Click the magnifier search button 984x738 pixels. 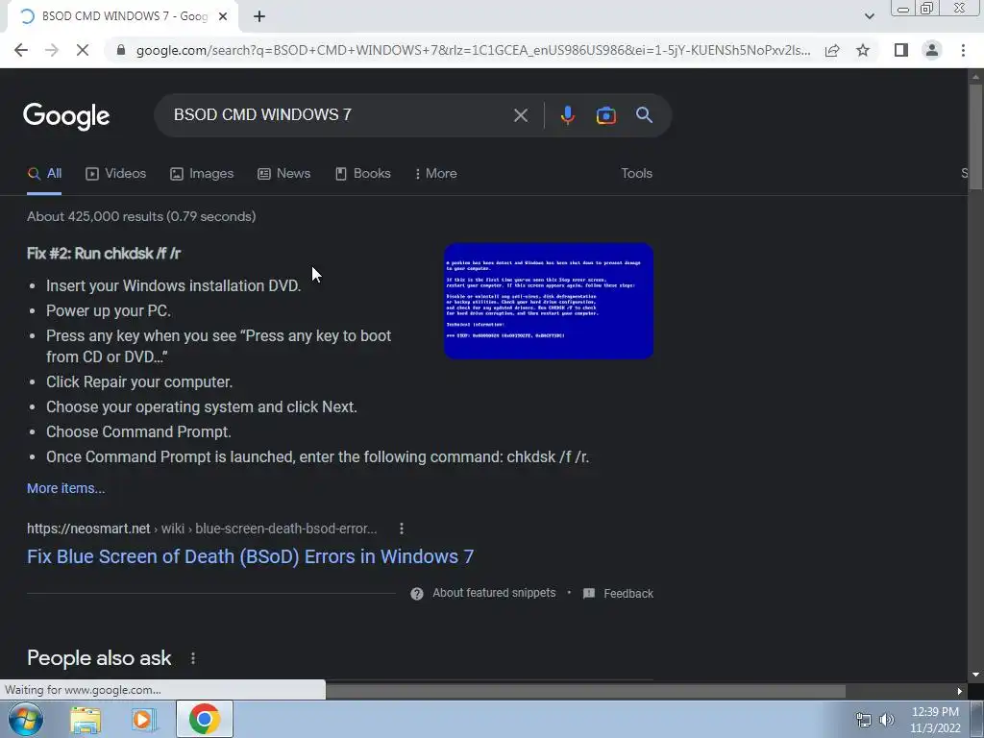(644, 115)
